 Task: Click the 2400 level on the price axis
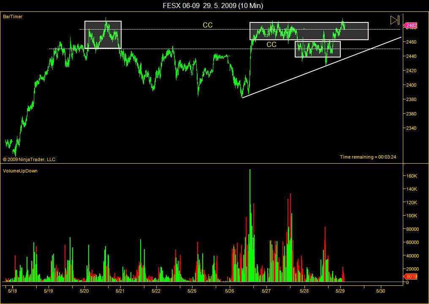[x=411, y=85]
